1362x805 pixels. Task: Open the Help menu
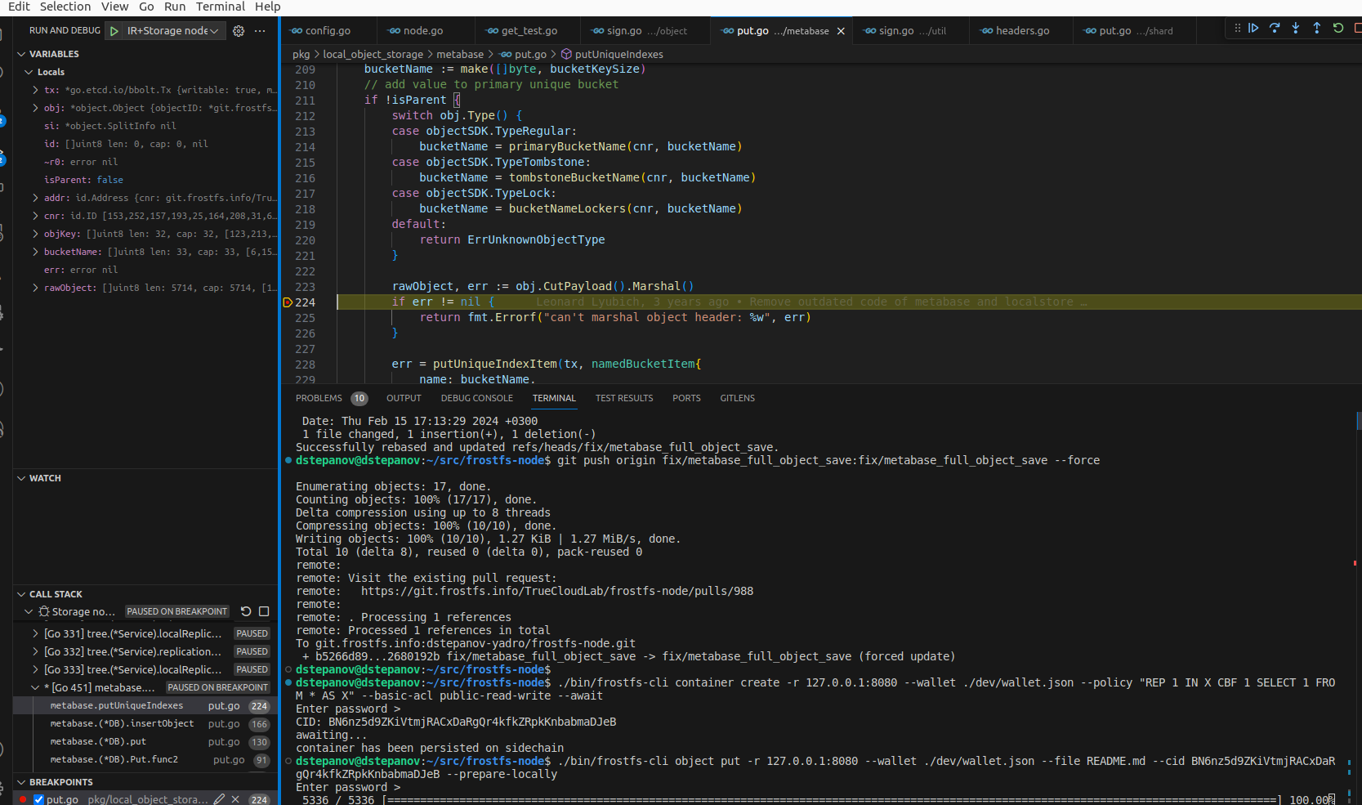267,7
